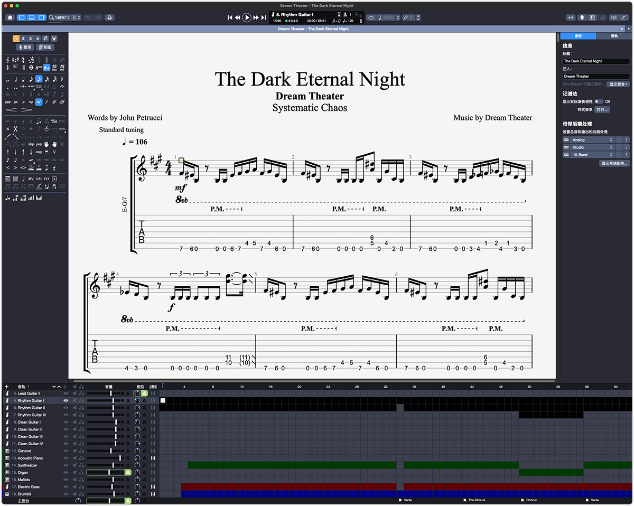The width and height of the screenshot is (634, 506).
Task: Click the 打开... stylesheet button
Action: coord(602,109)
